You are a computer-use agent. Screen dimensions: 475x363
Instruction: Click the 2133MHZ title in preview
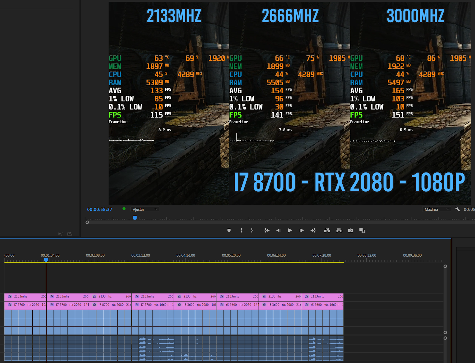pos(174,16)
